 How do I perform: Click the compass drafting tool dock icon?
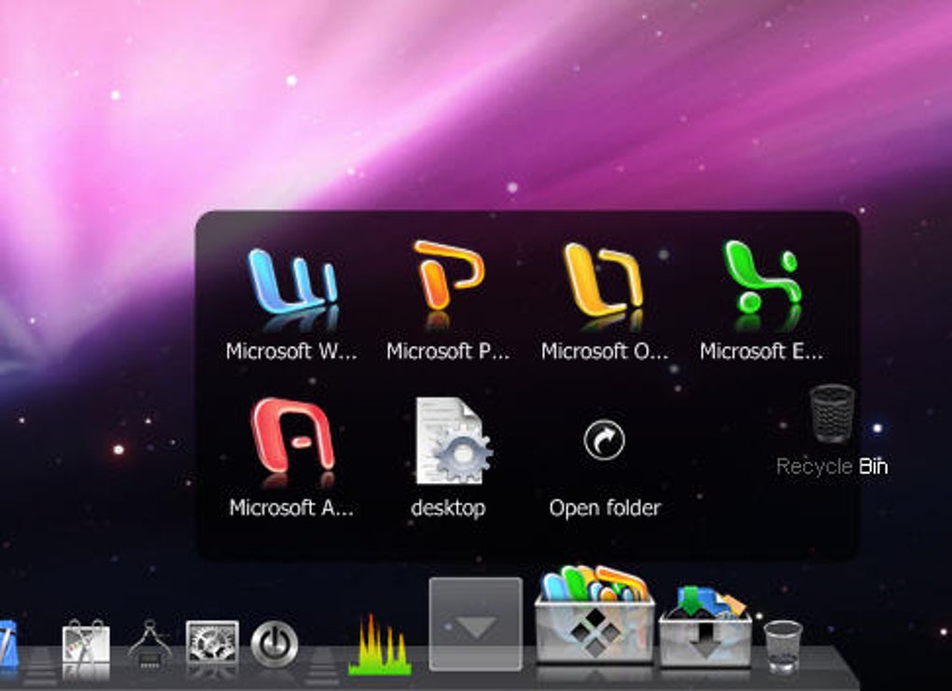coord(148,644)
